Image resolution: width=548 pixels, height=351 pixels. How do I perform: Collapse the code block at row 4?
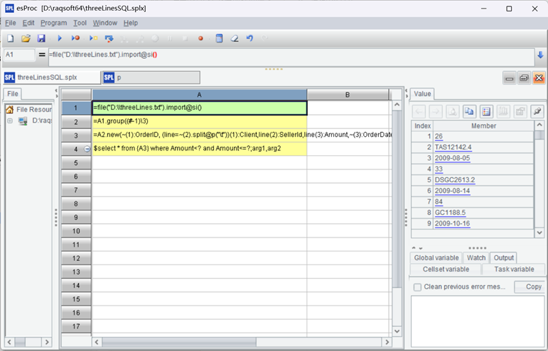coord(87,149)
